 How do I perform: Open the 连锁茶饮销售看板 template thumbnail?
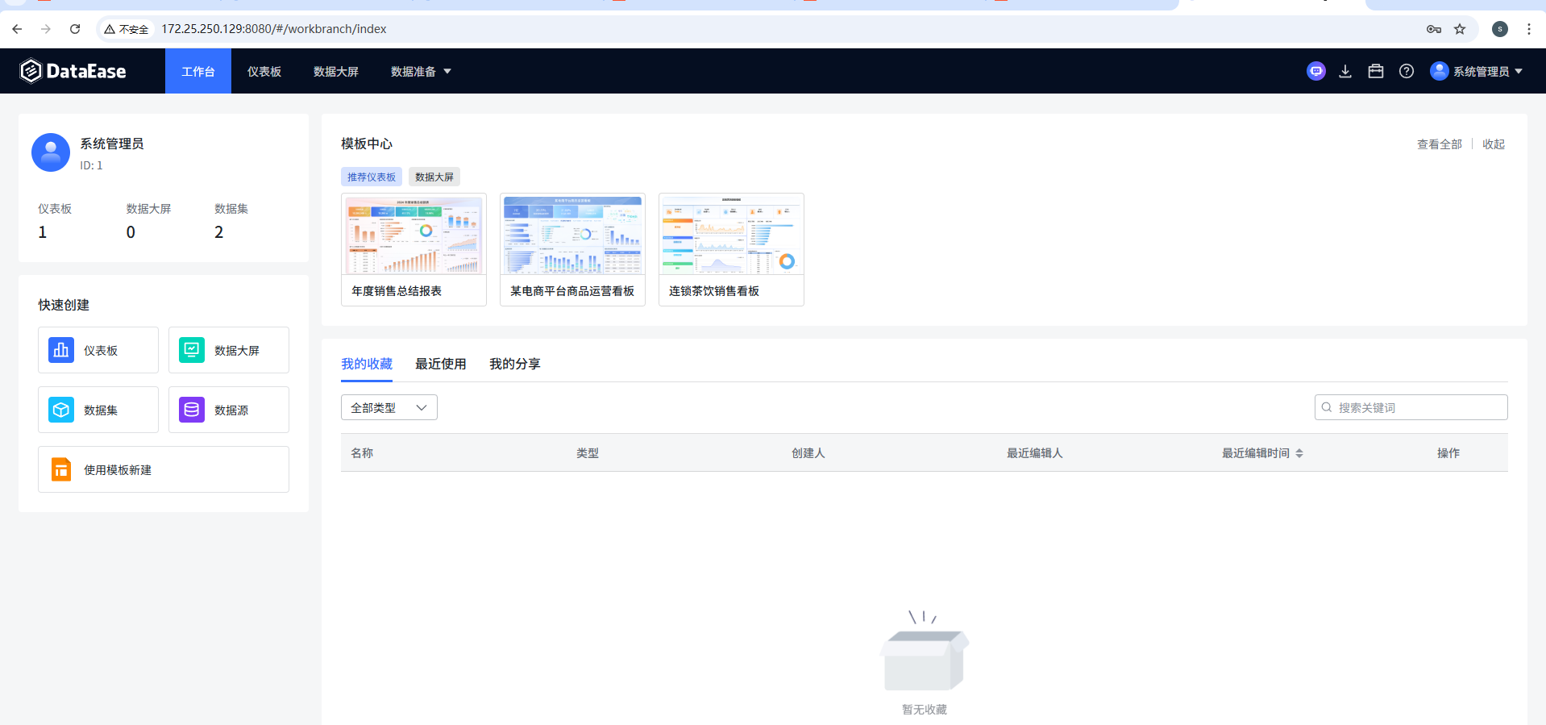pos(731,235)
